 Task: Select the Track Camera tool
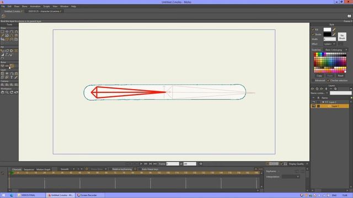tap(2, 85)
